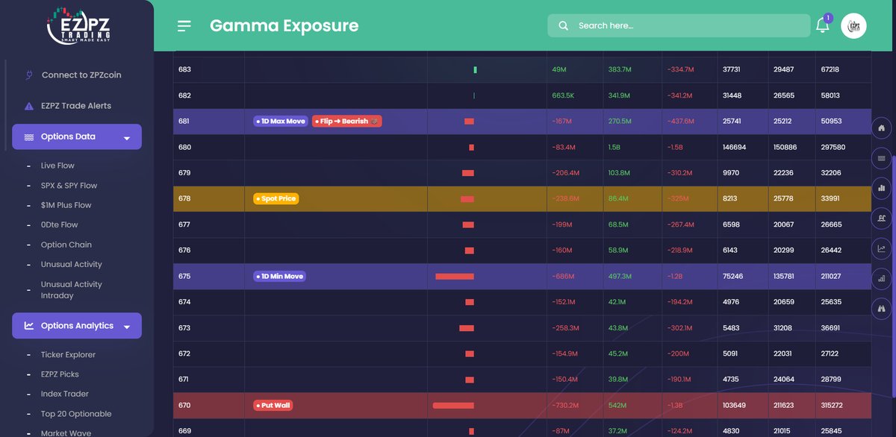Click the Flip Bearish badge
The width and height of the screenshot is (896, 437).
tap(346, 121)
